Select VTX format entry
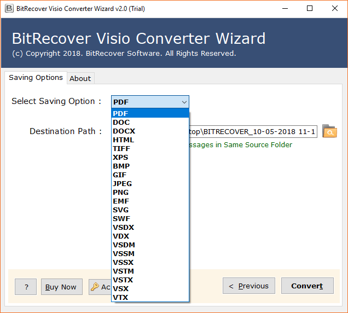The height and width of the screenshot is (313, 348). tap(150, 298)
